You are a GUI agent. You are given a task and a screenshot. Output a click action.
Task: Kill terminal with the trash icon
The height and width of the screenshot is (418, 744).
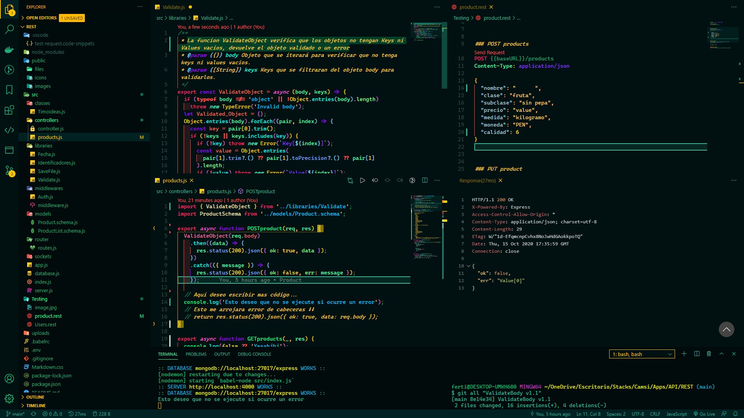pos(709,354)
